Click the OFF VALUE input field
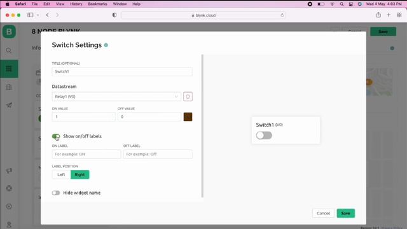Image resolution: width=407 pixels, height=229 pixels. tap(149, 117)
